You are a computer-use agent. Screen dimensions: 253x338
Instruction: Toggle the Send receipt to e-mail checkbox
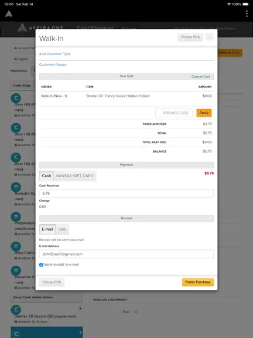click(41, 265)
